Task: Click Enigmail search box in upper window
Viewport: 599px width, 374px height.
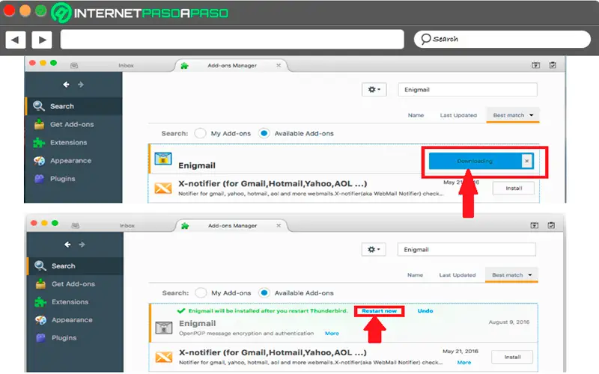Action: click(467, 90)
